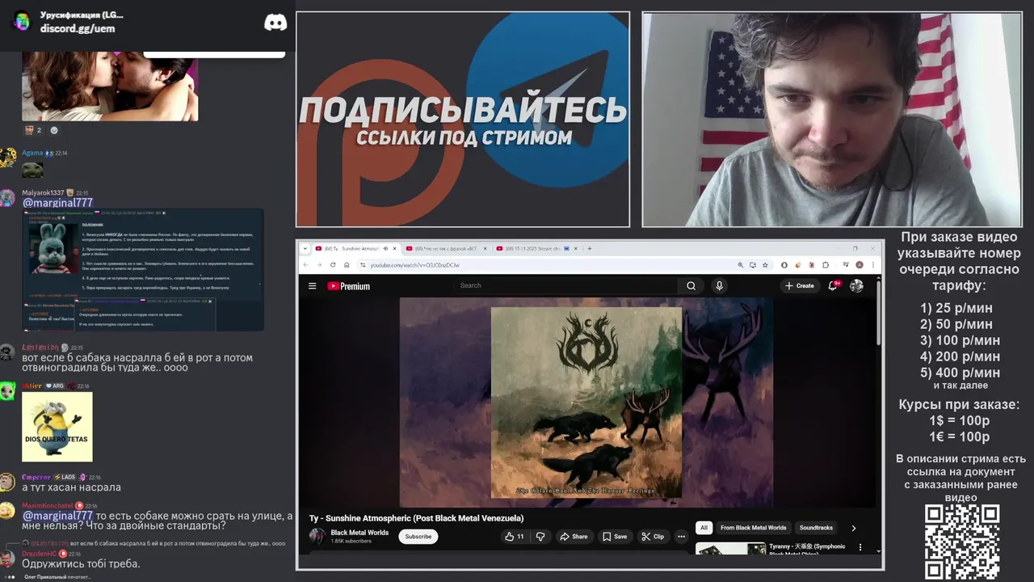Click the DrezdenHC username

click(39, 554)
